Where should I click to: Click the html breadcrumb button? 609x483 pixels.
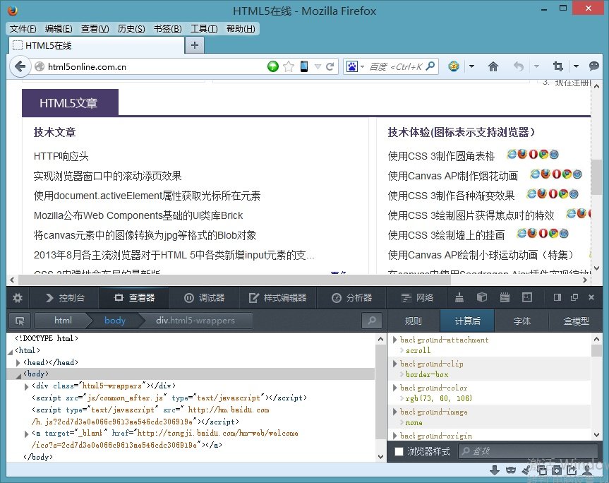[x=63, y=321]
